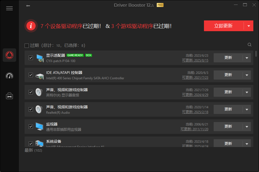Image resolution: width=259 pixels, height=172 pixels.
Task: Click the 7 个设备驱动程序 red text
Action: [62, 26]
